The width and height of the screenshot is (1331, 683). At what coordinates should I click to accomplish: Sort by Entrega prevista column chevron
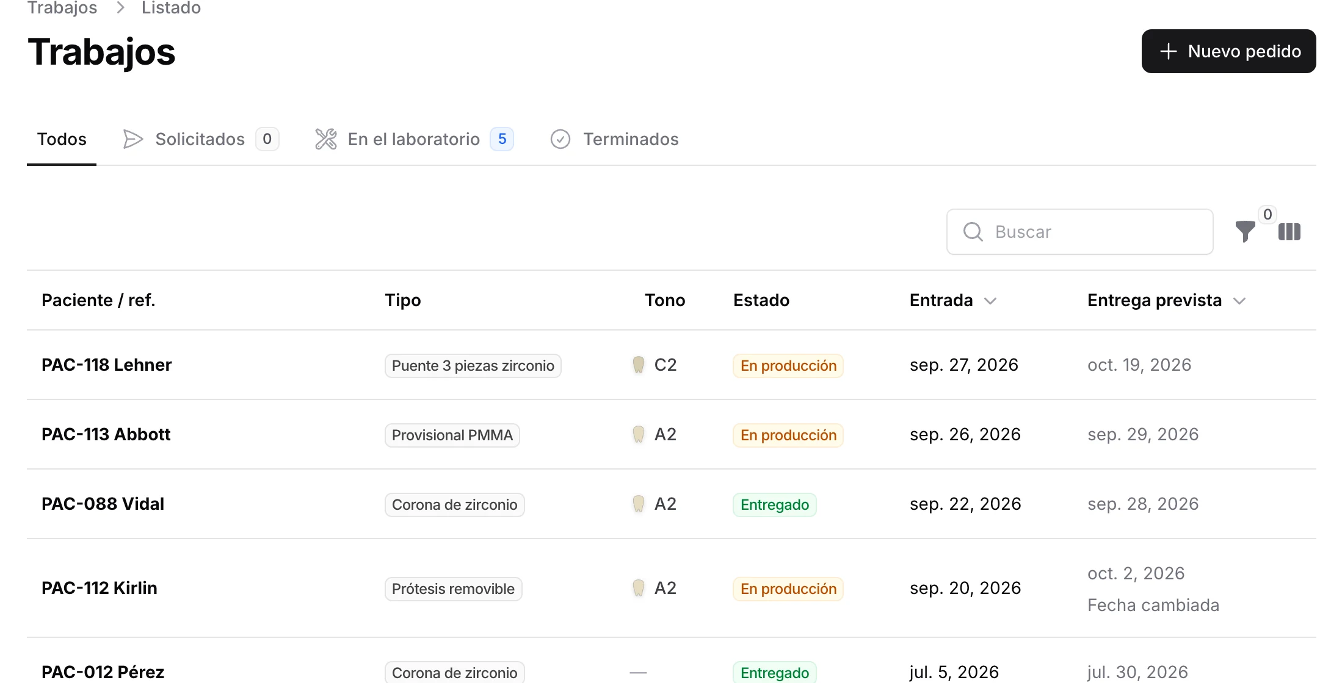[1239, 301]
